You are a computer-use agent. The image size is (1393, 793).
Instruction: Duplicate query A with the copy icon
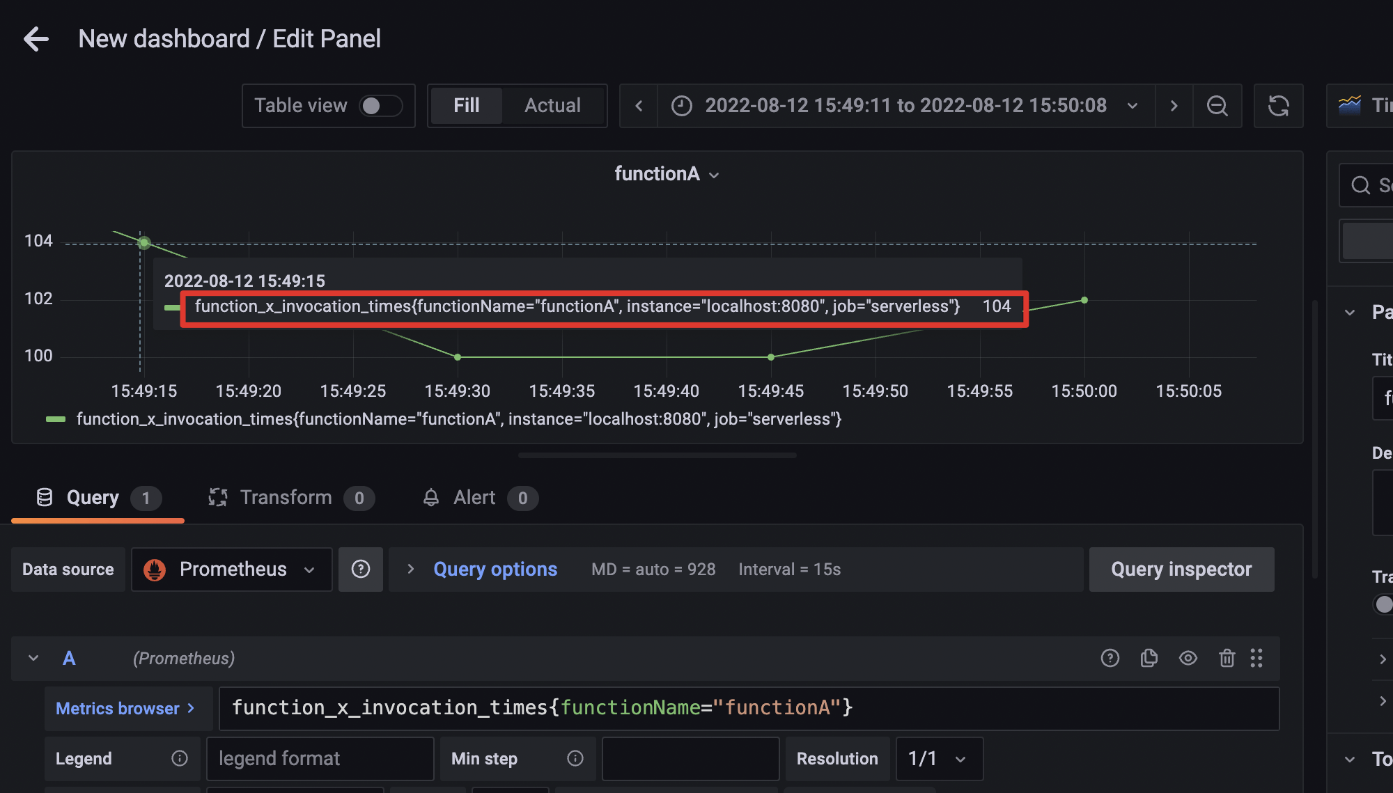1149,658
